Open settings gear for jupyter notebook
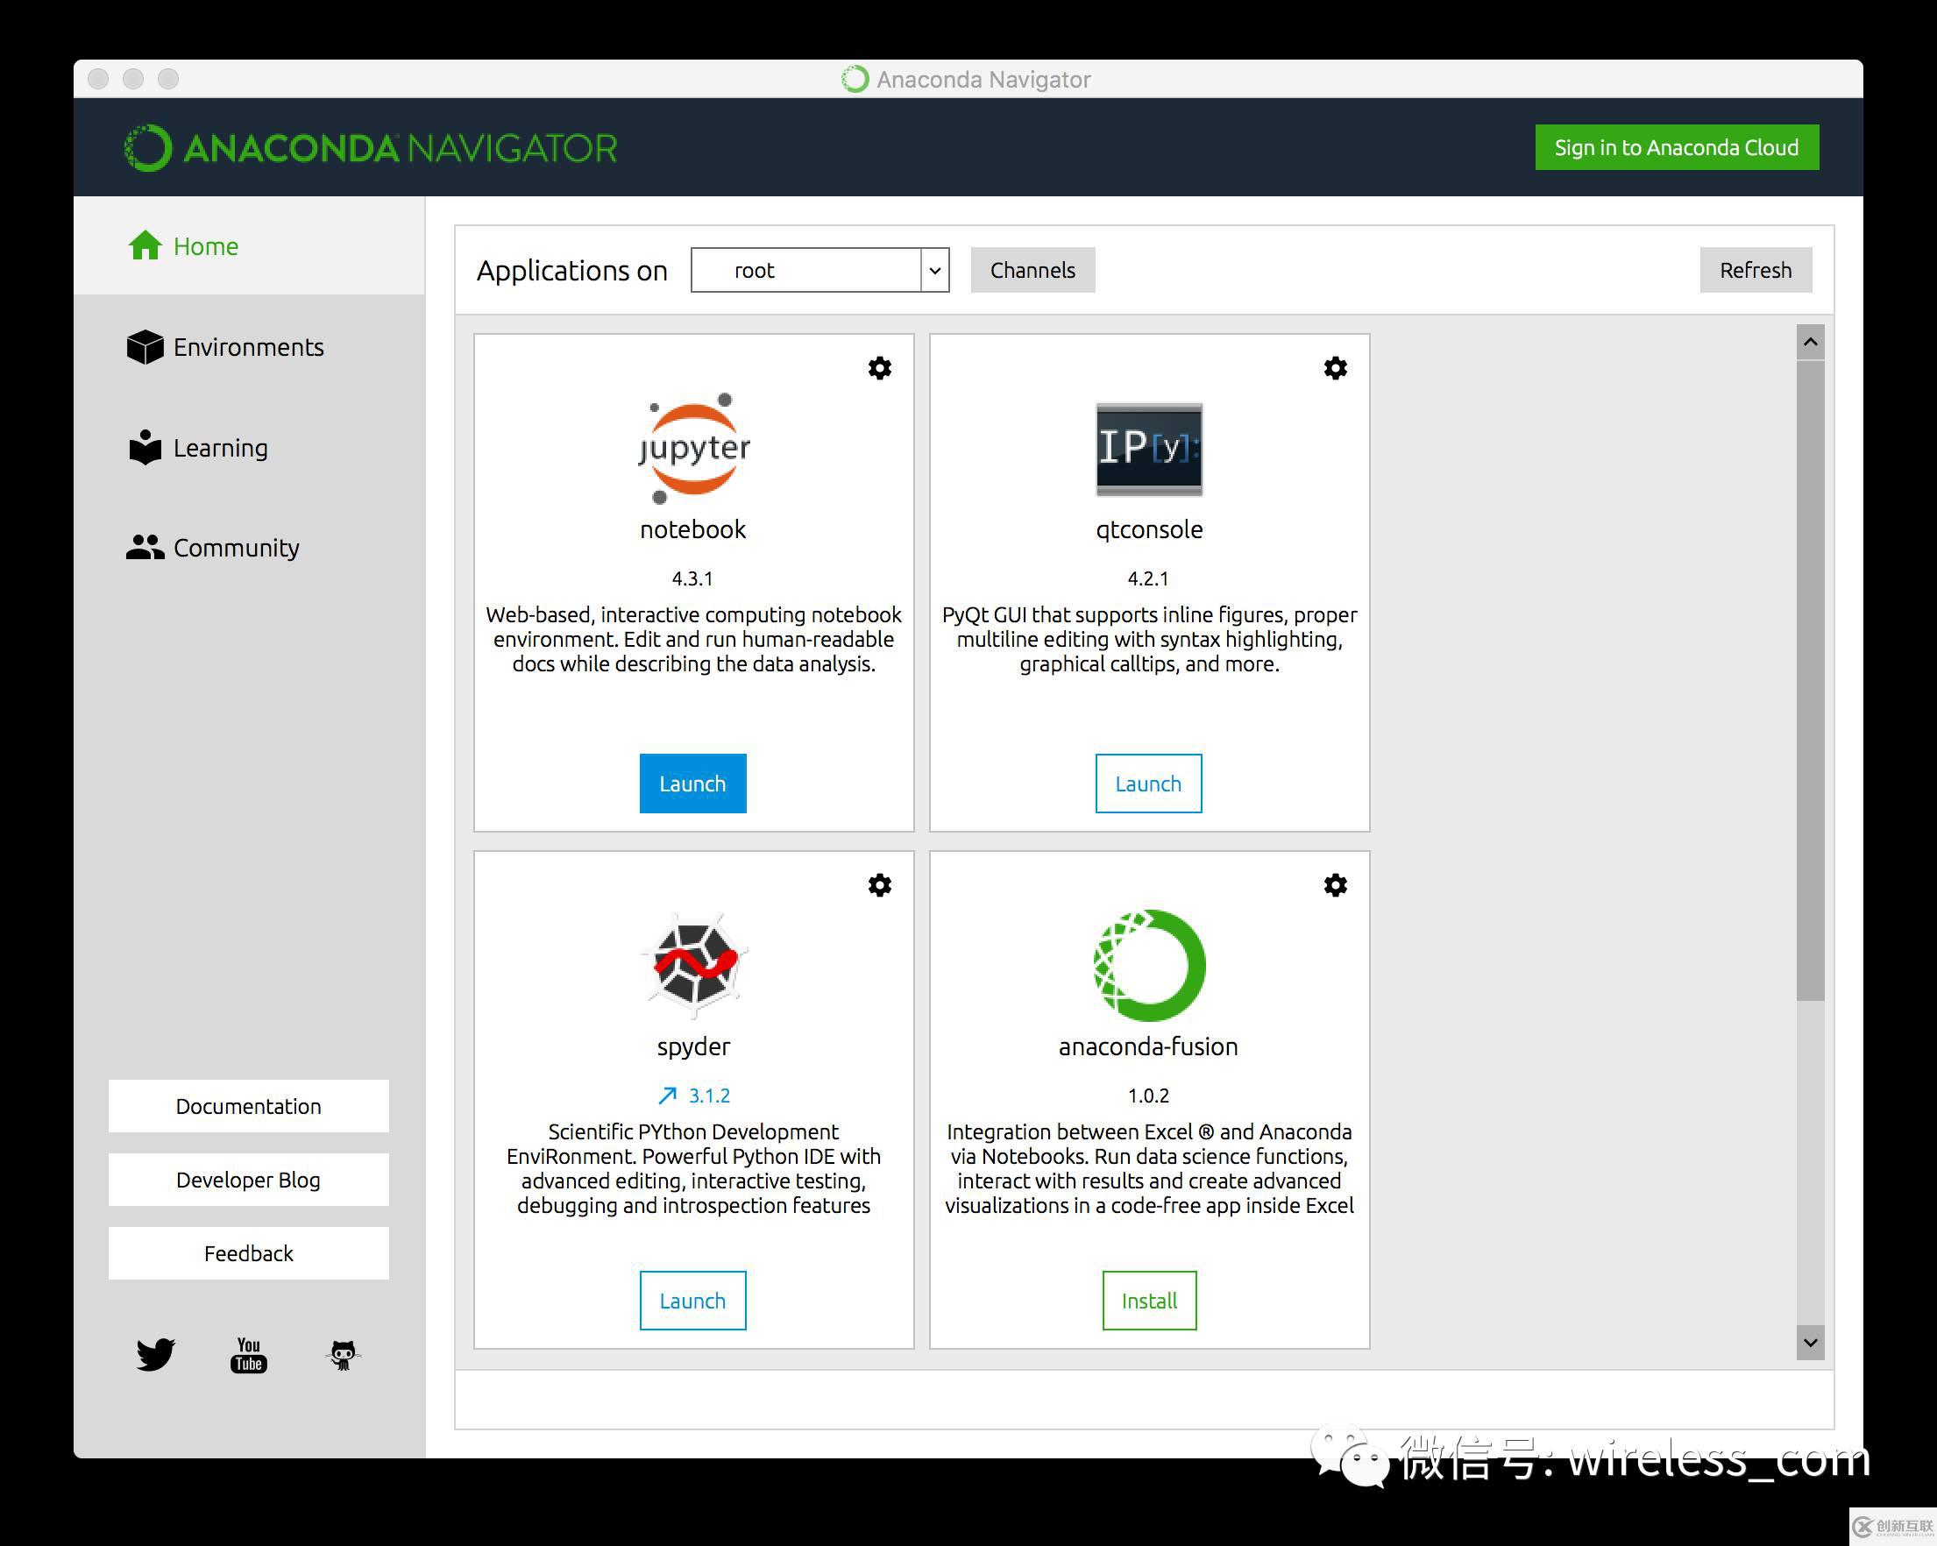This screenshot has width=1937, height=1546. 880,368
